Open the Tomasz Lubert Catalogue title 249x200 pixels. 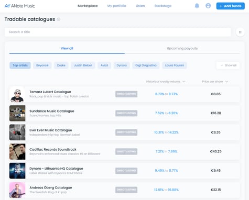click(50, 92)
